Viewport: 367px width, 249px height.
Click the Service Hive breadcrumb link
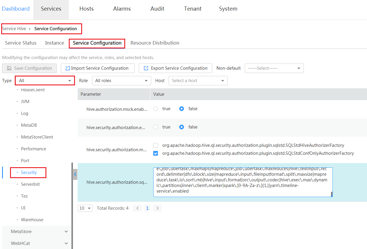pyautogui.click(x=14, y=29)
